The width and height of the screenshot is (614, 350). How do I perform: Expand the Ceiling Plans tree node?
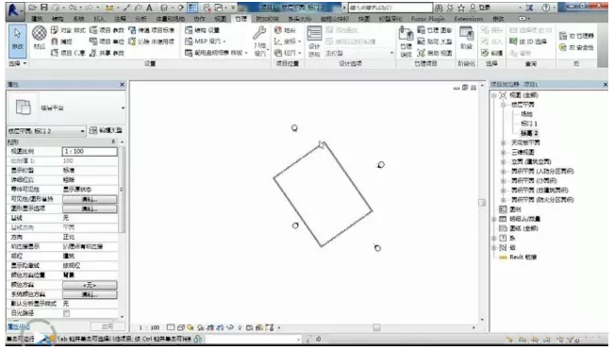click(504, 142)
